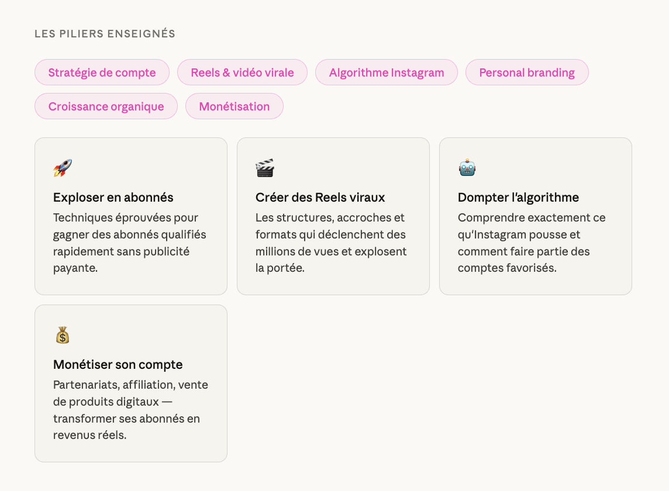This screenshot has height=491, width=669.
Task: Click the money bag emoji icon
Action: click(x=63, y=336)
